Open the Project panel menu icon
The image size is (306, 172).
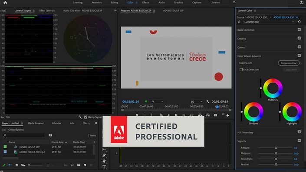22,123
